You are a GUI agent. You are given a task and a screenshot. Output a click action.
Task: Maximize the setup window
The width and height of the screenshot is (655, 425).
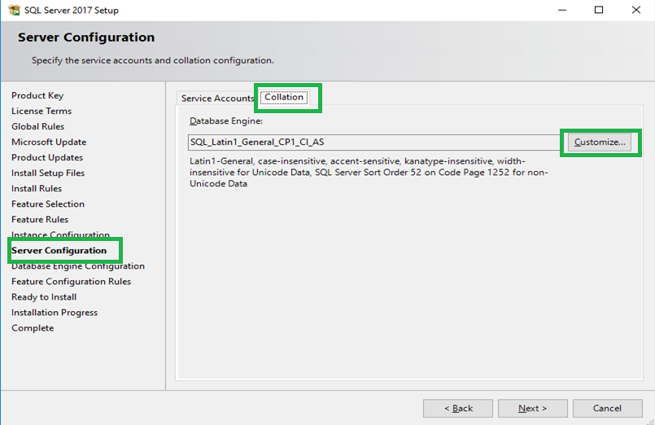coord(599,11)
